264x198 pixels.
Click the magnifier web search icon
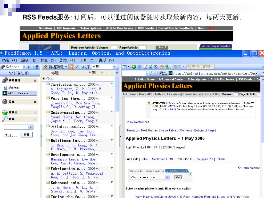(151, 73)
